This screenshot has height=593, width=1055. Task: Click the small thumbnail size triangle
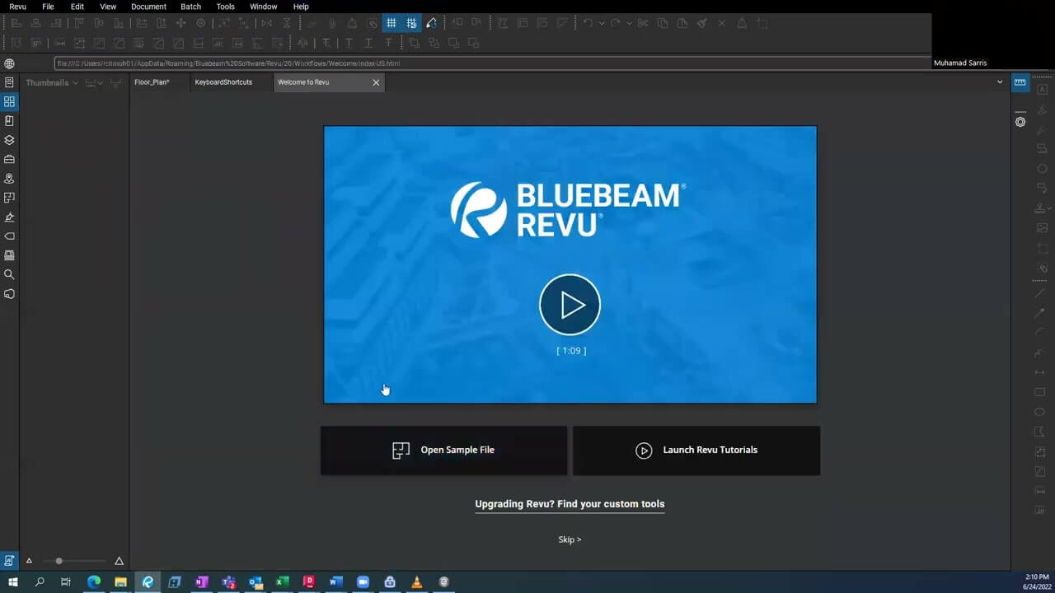(x=29, y=561)
